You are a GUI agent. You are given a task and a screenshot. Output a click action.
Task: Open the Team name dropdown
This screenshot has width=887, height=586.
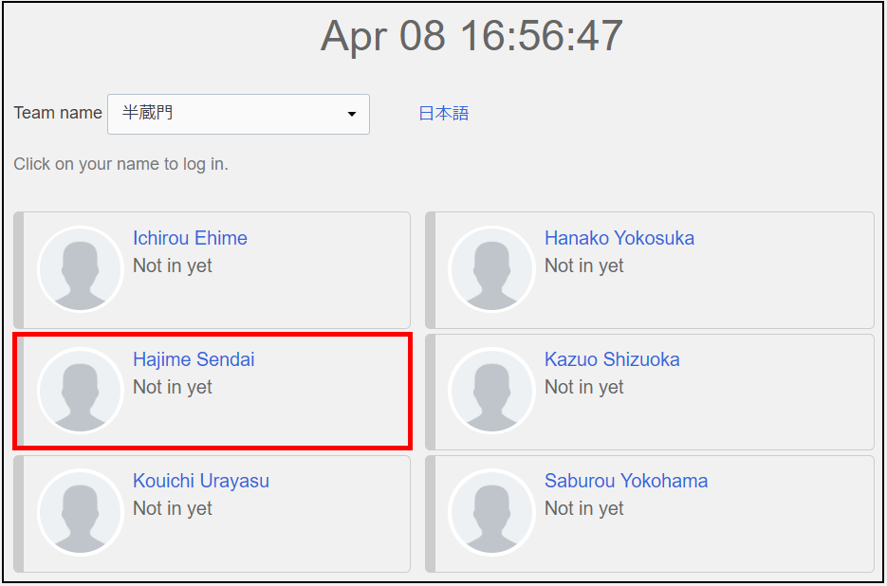tap(237, 114)
